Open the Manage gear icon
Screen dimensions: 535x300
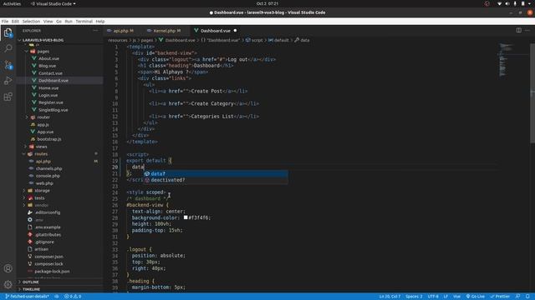8,284
